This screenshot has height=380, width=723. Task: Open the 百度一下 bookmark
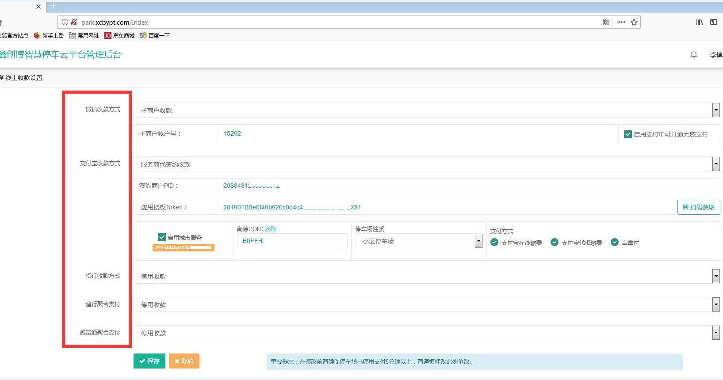click(x=154, y=35)
